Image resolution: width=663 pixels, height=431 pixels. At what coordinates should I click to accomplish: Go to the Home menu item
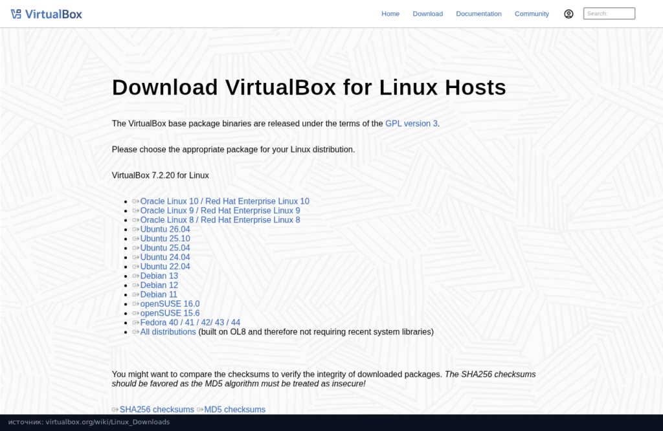tap(390, 14)
